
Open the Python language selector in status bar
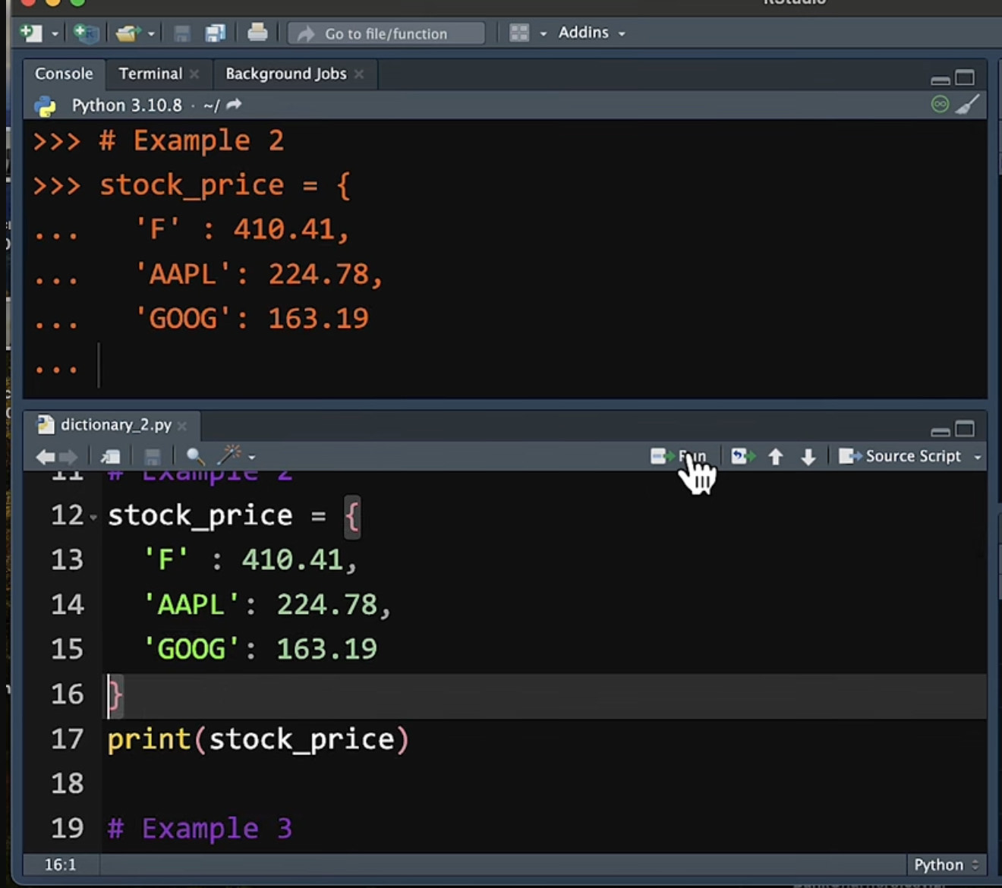pyautogui.click(x=946, y=864)
